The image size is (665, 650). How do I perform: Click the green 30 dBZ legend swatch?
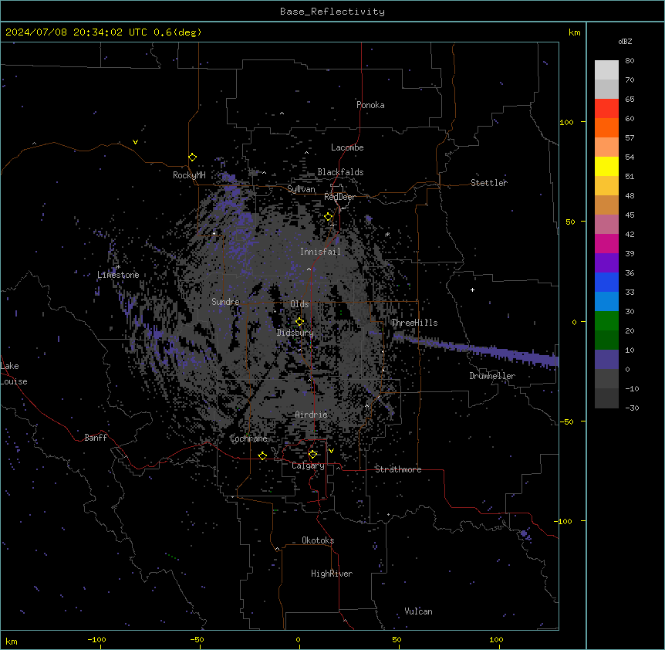pos(606,321)
